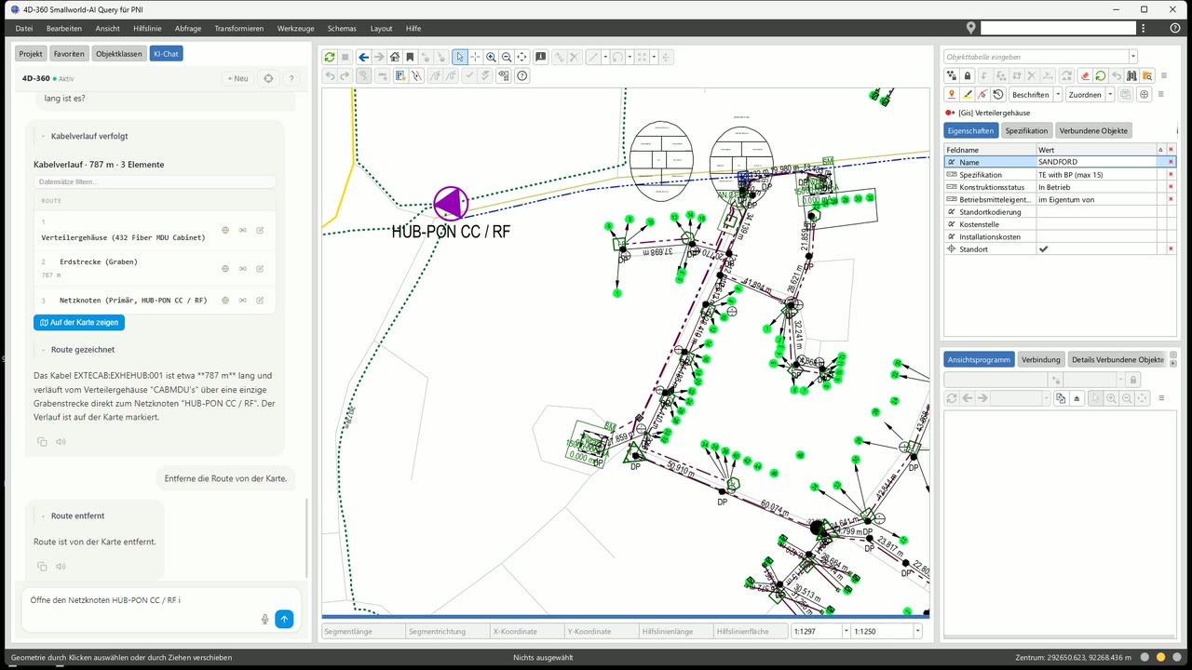Screen dimensions: 1192x670
Task: Select the zoom in tool
Action: [x=491, y=57]
